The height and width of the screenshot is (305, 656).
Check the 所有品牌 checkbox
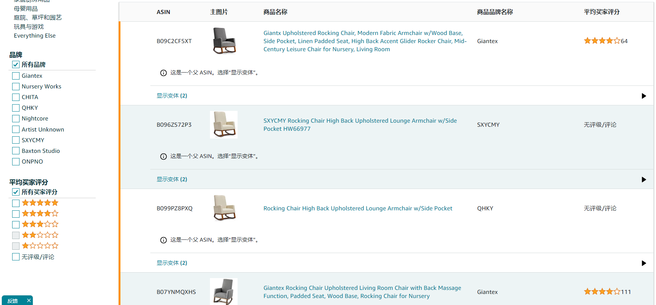[16, 65]
